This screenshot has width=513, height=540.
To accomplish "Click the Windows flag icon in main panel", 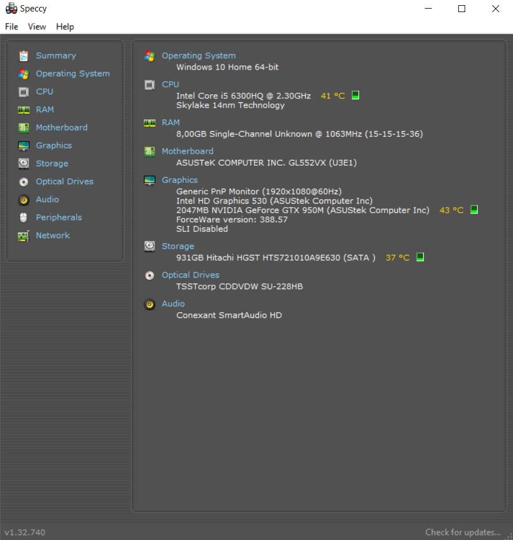I will pos(149,56).
